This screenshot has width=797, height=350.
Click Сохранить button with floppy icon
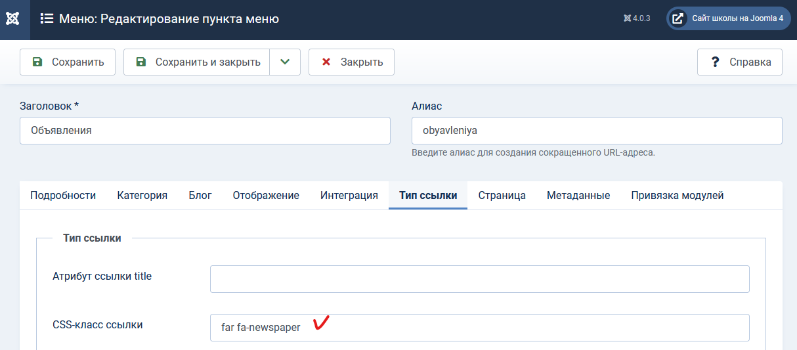point(68,62)
